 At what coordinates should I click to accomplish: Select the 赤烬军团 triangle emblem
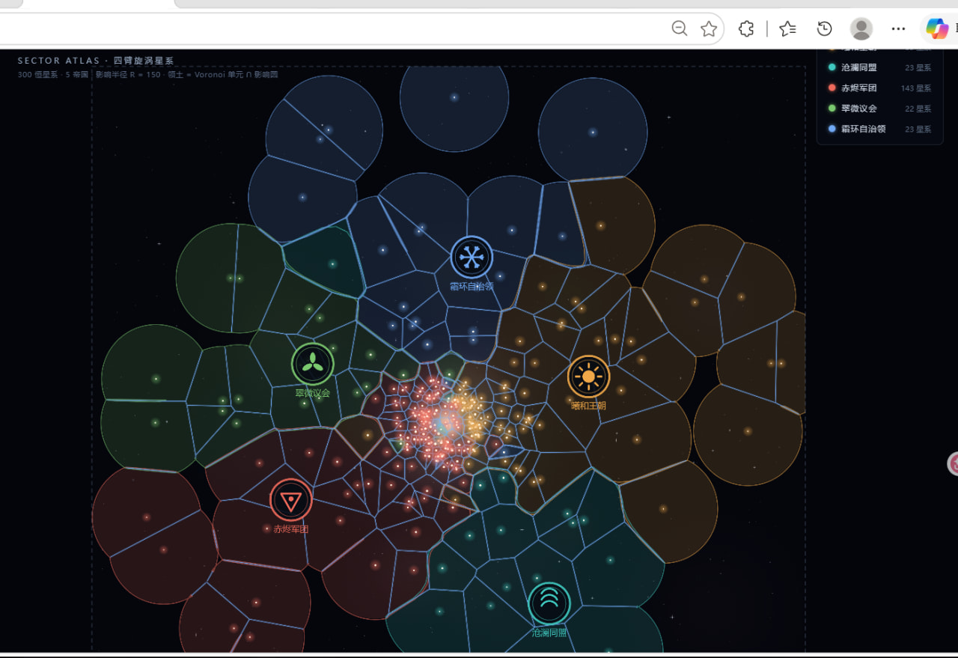pos(291,499)
